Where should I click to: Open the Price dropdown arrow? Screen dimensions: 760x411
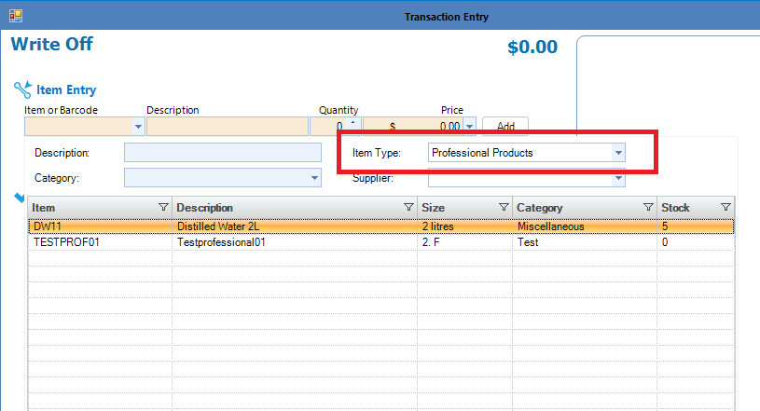click(x=469, y=126)
